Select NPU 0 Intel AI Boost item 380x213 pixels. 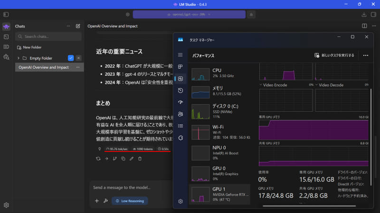pos(220,153)
